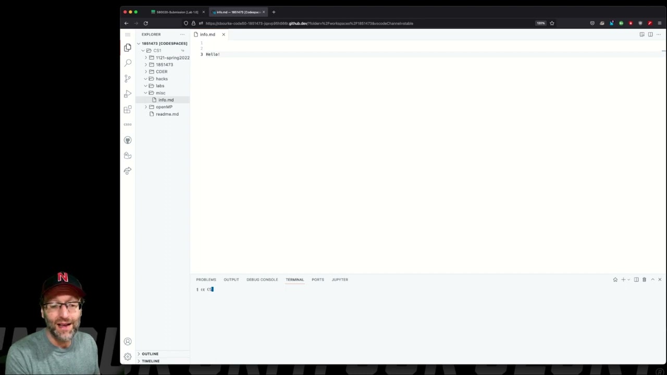Click into the terminal command line
Image resolution: width=667 pixels, height=375 pixels.
coord(427,290)
